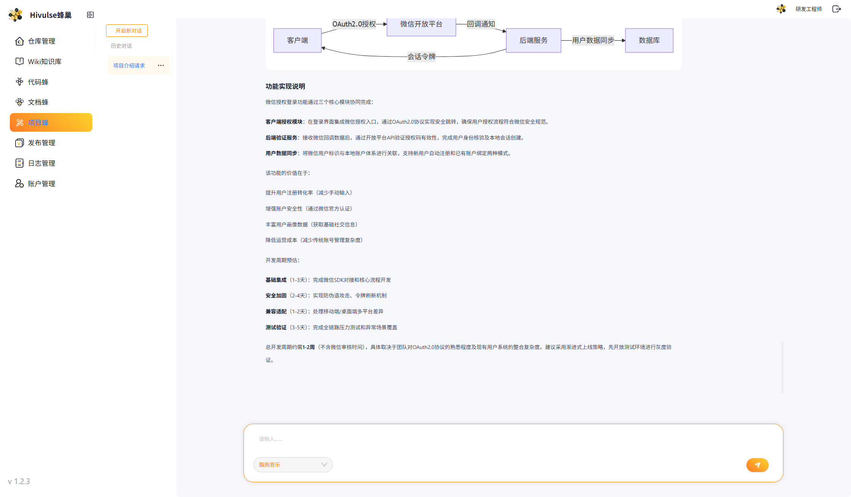This screenshot has height=497, width=851.
Task: Click the 开发周期预估 line
Action: pyautogui.click(x=283, y=260)
